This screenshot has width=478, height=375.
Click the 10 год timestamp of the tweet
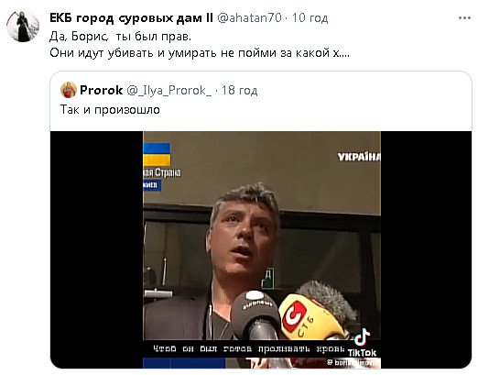[x=310, y=18]
